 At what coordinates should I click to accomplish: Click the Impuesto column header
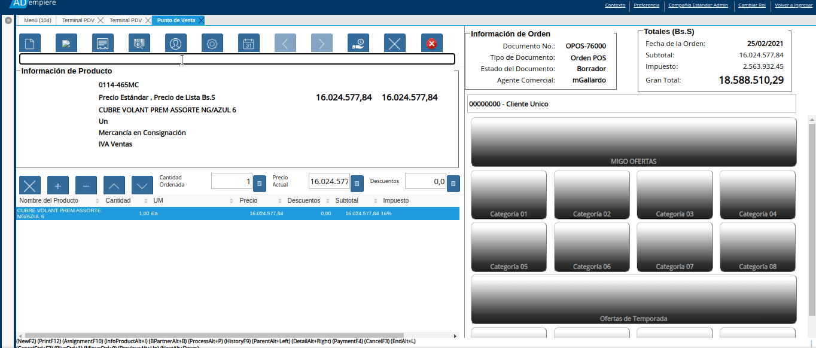(396, 200)
